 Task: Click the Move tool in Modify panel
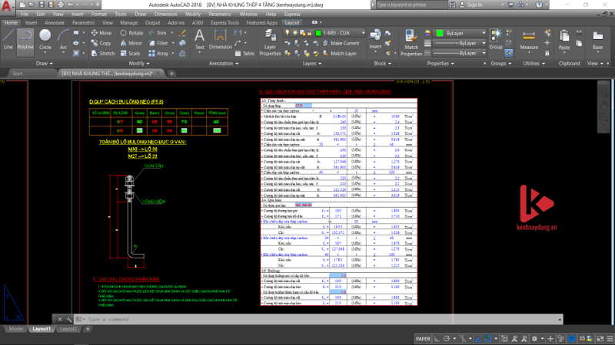(101, 33)
